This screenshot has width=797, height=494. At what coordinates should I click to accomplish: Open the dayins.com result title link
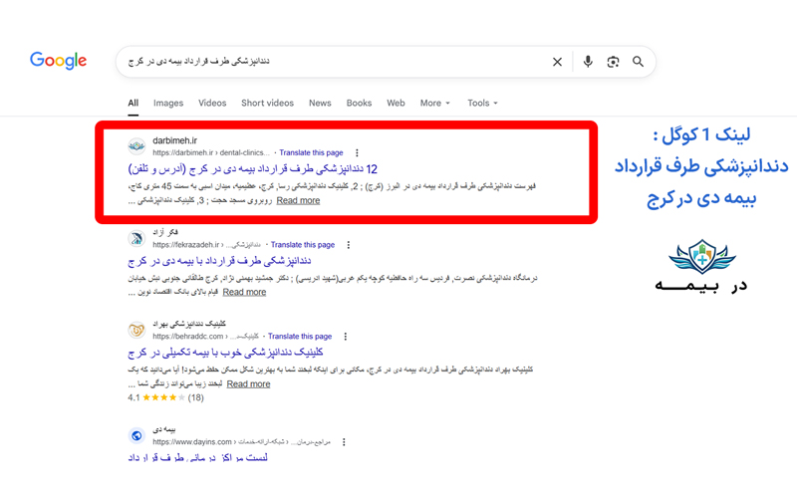197,457
